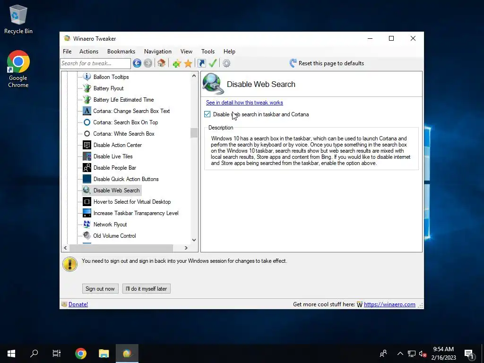
Task: Open the Recycle Bin desktop icon
Action: click(x=18, y=19)
